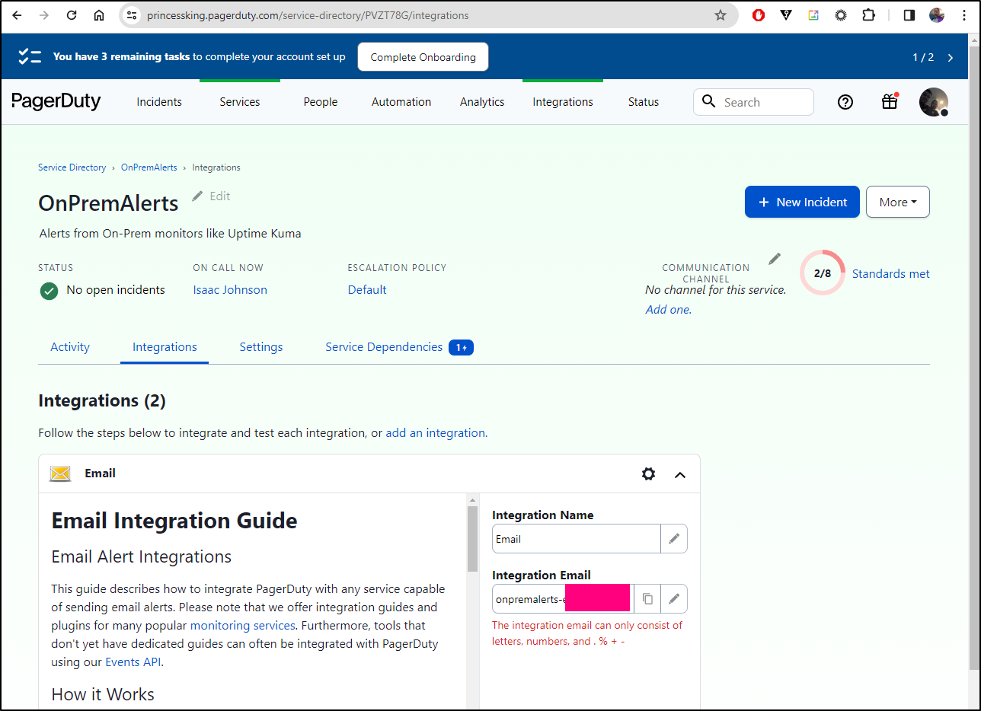Click the Service Dependencies count badge
The image size is (981, 711).
[x=461, y=348]
